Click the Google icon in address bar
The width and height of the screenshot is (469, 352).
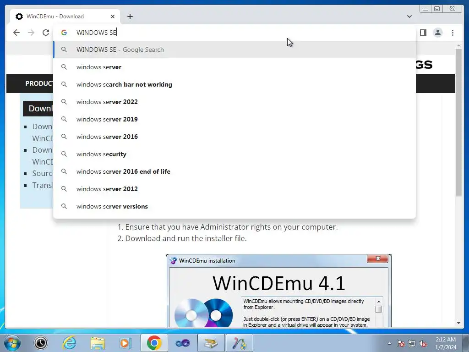pos(64,33)
